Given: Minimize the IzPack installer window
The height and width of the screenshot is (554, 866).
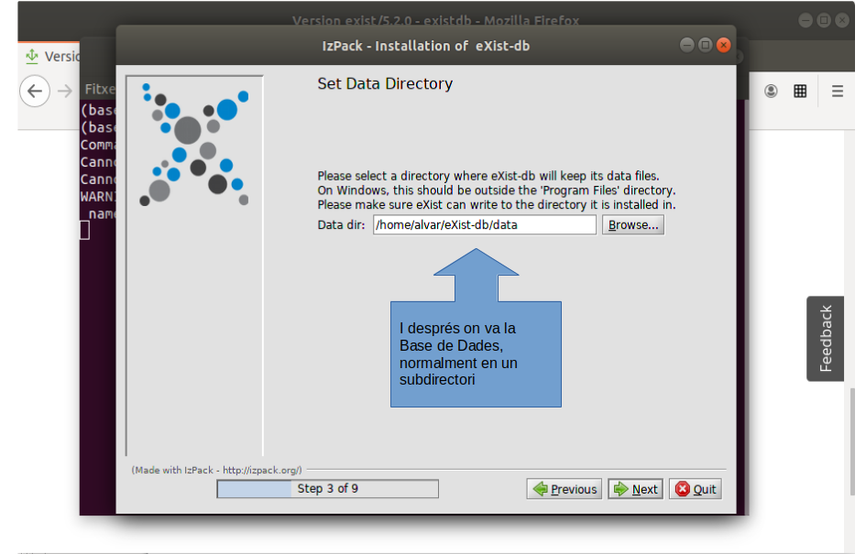Looking at the screenshot, I should click(687, 45).
